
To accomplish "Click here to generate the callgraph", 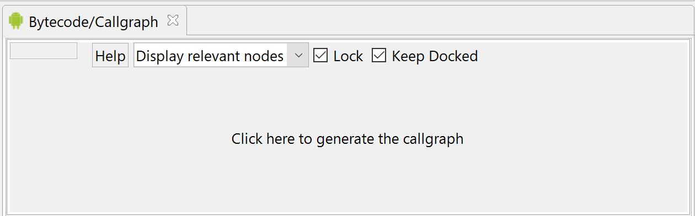I will click(347, 139).
